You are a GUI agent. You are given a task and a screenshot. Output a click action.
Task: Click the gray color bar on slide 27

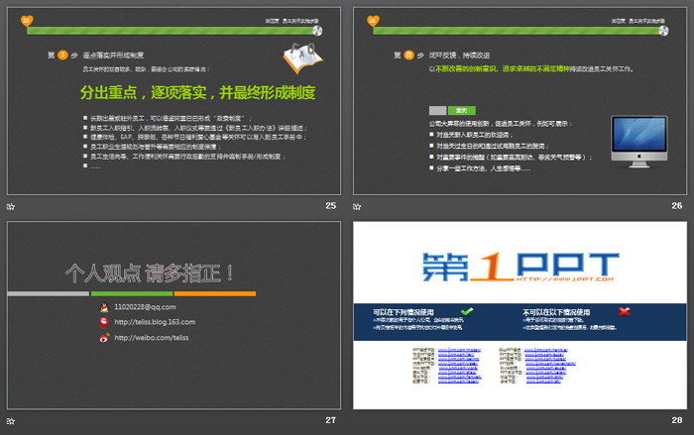[49, 294]
